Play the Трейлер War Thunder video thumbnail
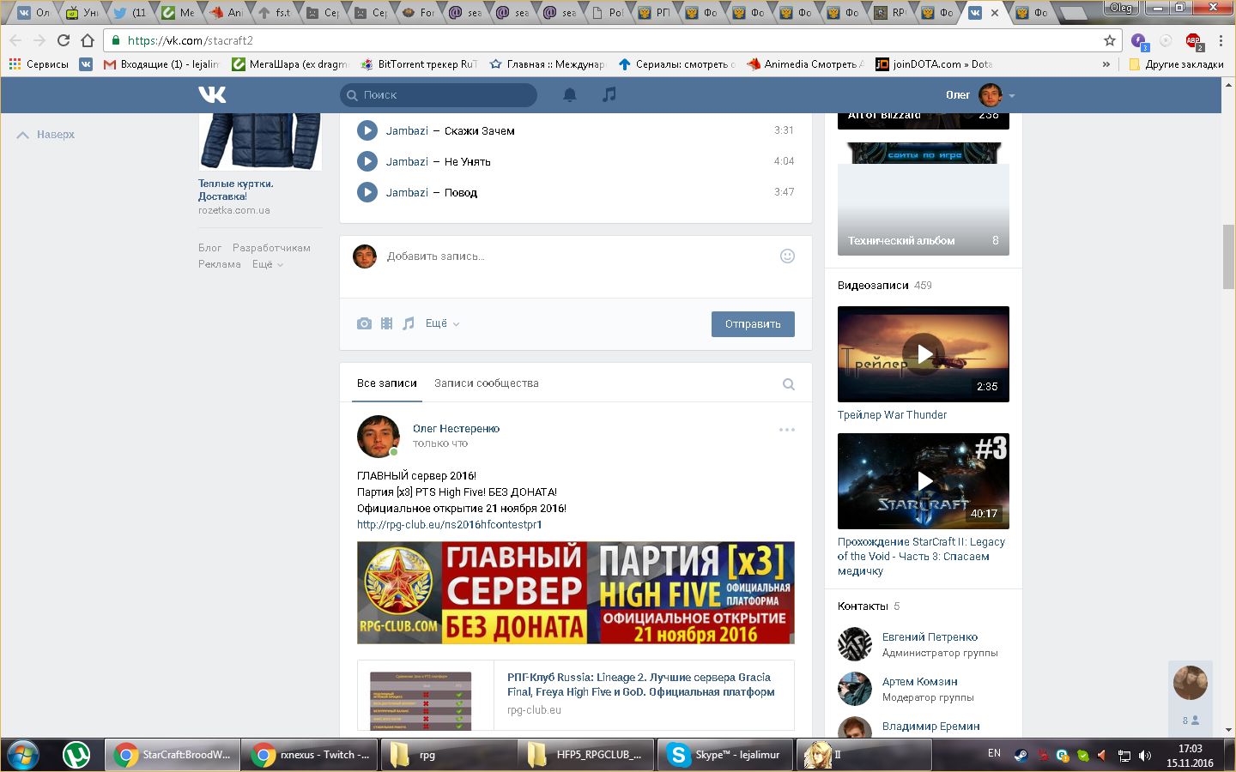1236x772 pixels. [x=924, y=354]
